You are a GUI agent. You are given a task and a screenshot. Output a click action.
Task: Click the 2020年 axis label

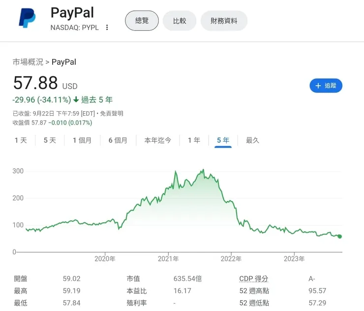105,259
